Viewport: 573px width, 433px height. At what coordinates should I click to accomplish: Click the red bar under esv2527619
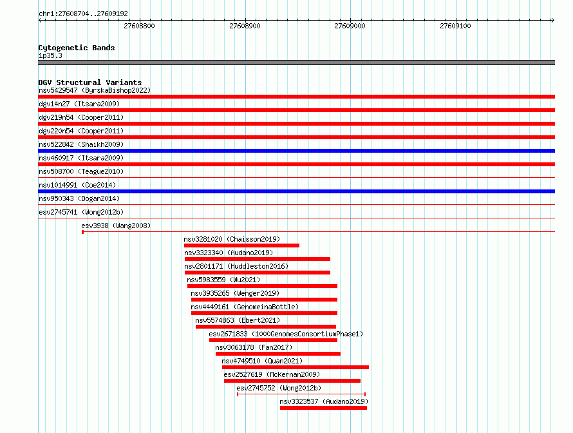tap(292, 381)
